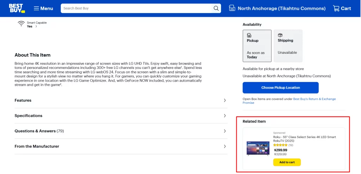Open the North Anchorage store selector

(277, 8)
